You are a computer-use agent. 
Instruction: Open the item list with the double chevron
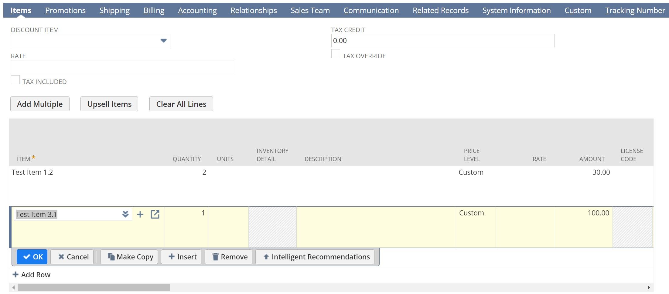point(125,214)
